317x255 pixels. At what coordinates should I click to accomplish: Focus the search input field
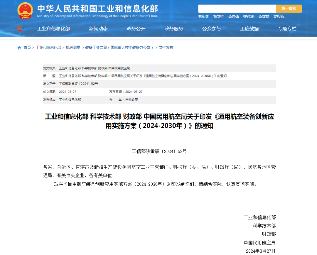237,9
